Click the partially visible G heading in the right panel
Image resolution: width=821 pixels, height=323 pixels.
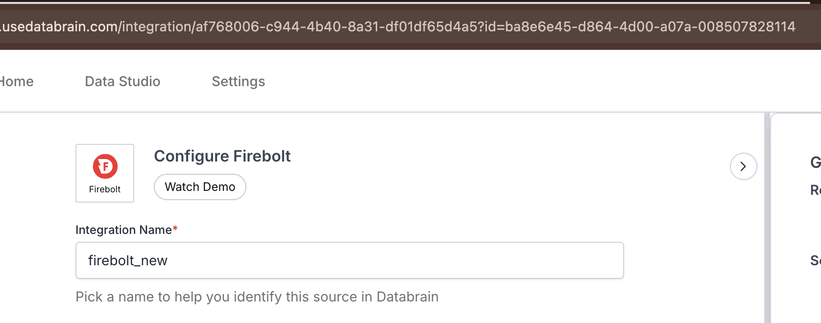[x=816, y=162]
